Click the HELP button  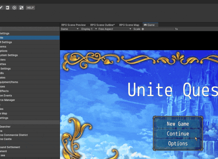tap(30, 7)
